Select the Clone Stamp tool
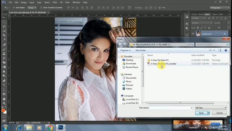Screen dimensions: 232x131 [4, 53]
